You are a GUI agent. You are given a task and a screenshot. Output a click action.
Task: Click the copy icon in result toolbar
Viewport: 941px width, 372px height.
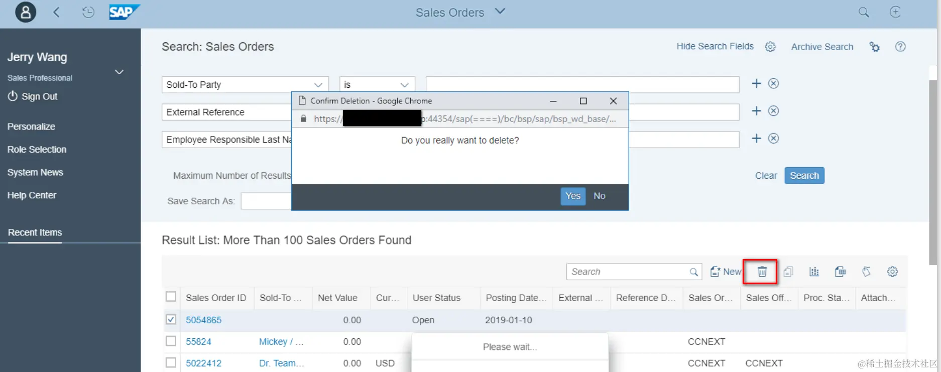788,272
